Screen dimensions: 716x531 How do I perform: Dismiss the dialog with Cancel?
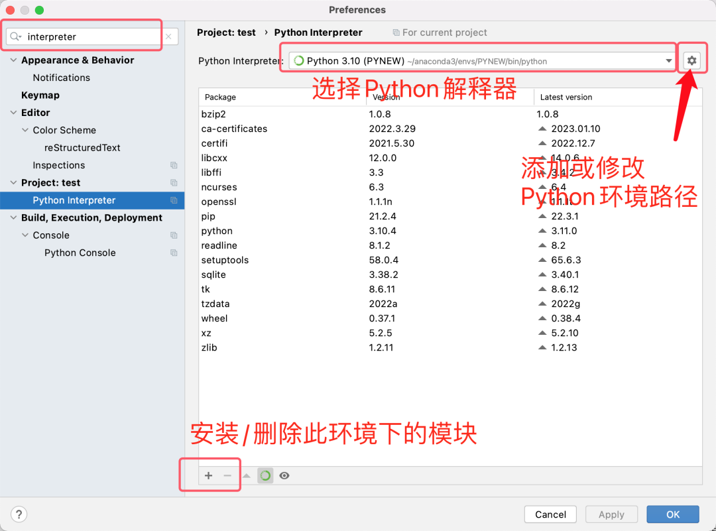click(x=550, y=514)
